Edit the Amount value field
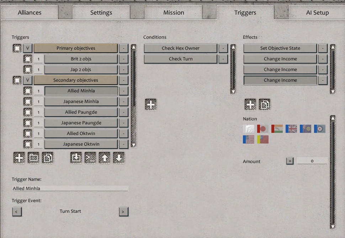The height and width of the screenshot is (238, 345). pos(312,161)
